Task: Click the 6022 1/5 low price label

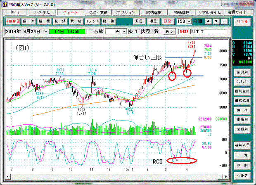Action: [x=129, y=111]
